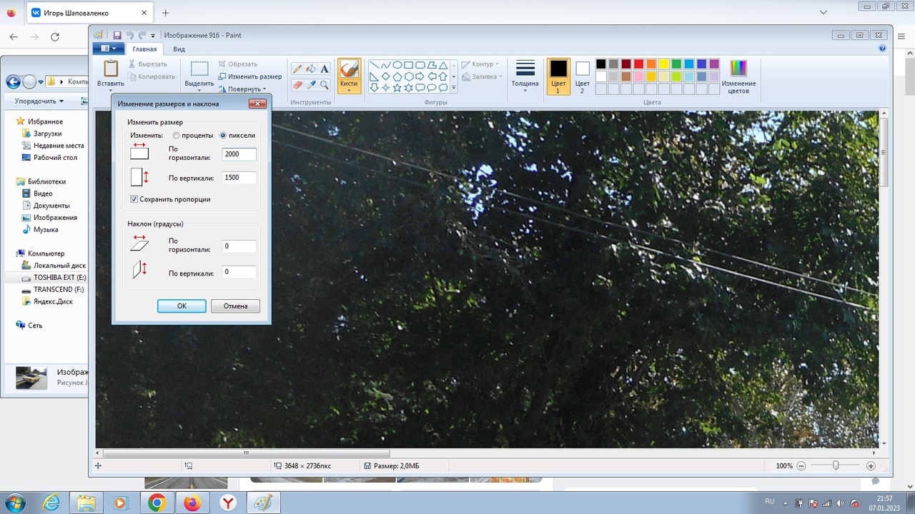Uncheck Maintain aspect ratio checkbox
Viewport: 915px width, 514px height.
[134, 199]
